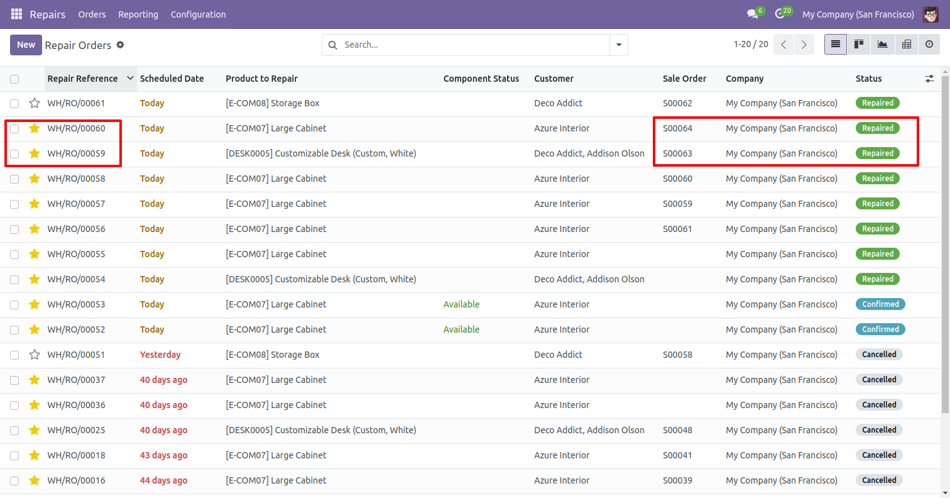This screenshot has width=950, height=498.
Task: Click the New button
Action: point(26,45)
